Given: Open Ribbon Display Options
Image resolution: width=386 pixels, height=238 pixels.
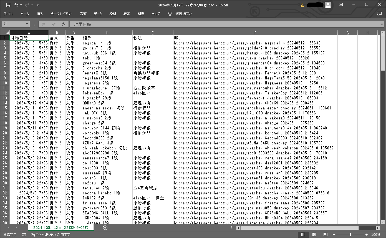Looking at the screenshot, I should (x=341, y=5).
